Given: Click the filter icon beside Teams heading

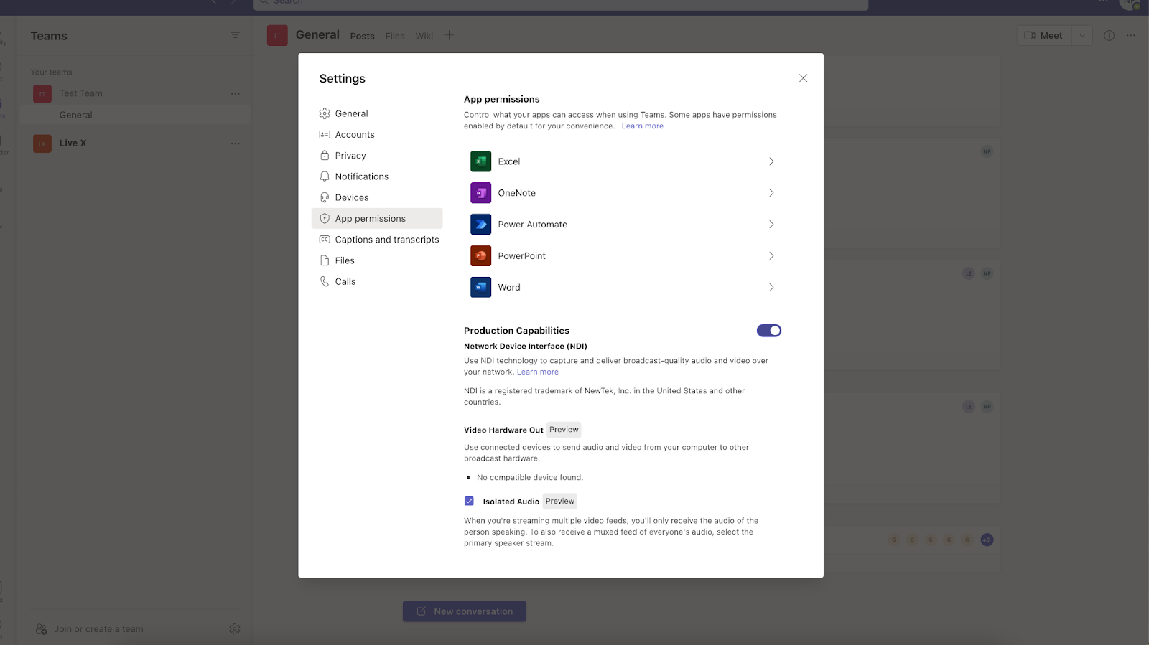Looking at the screenshot, I should (x=235, y=35).
